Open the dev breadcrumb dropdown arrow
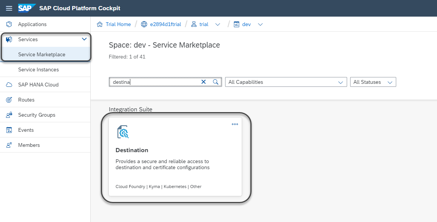 (x=260, y=25)
